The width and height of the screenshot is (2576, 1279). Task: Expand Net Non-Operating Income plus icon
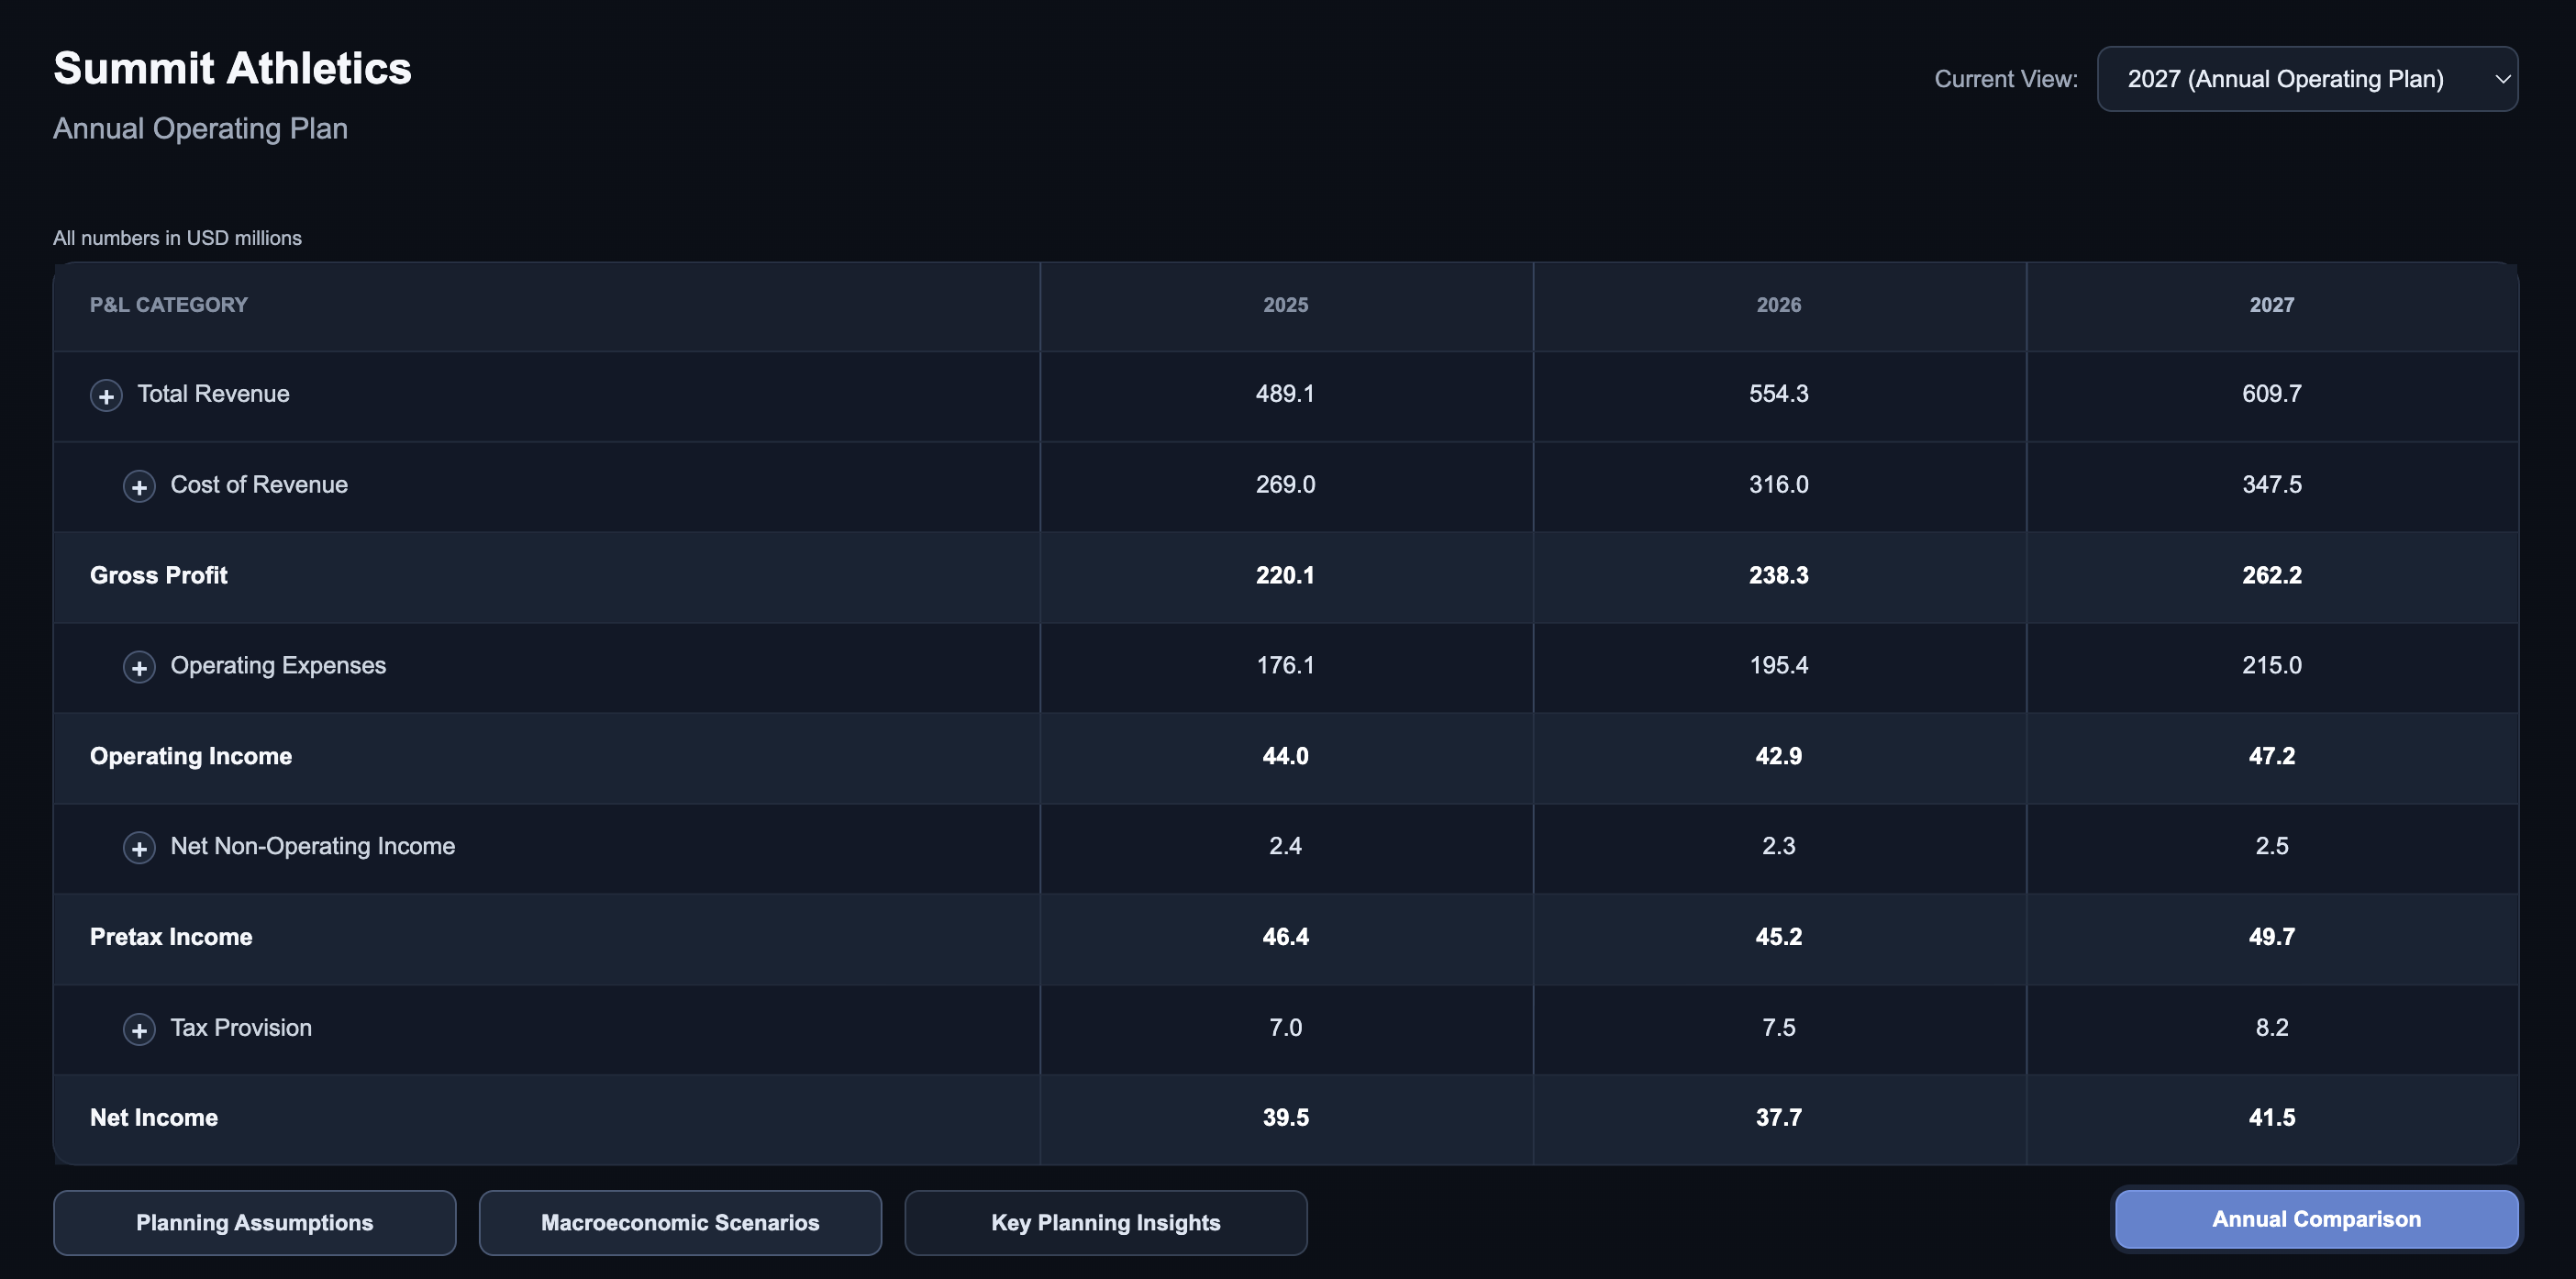pos(139,848)
